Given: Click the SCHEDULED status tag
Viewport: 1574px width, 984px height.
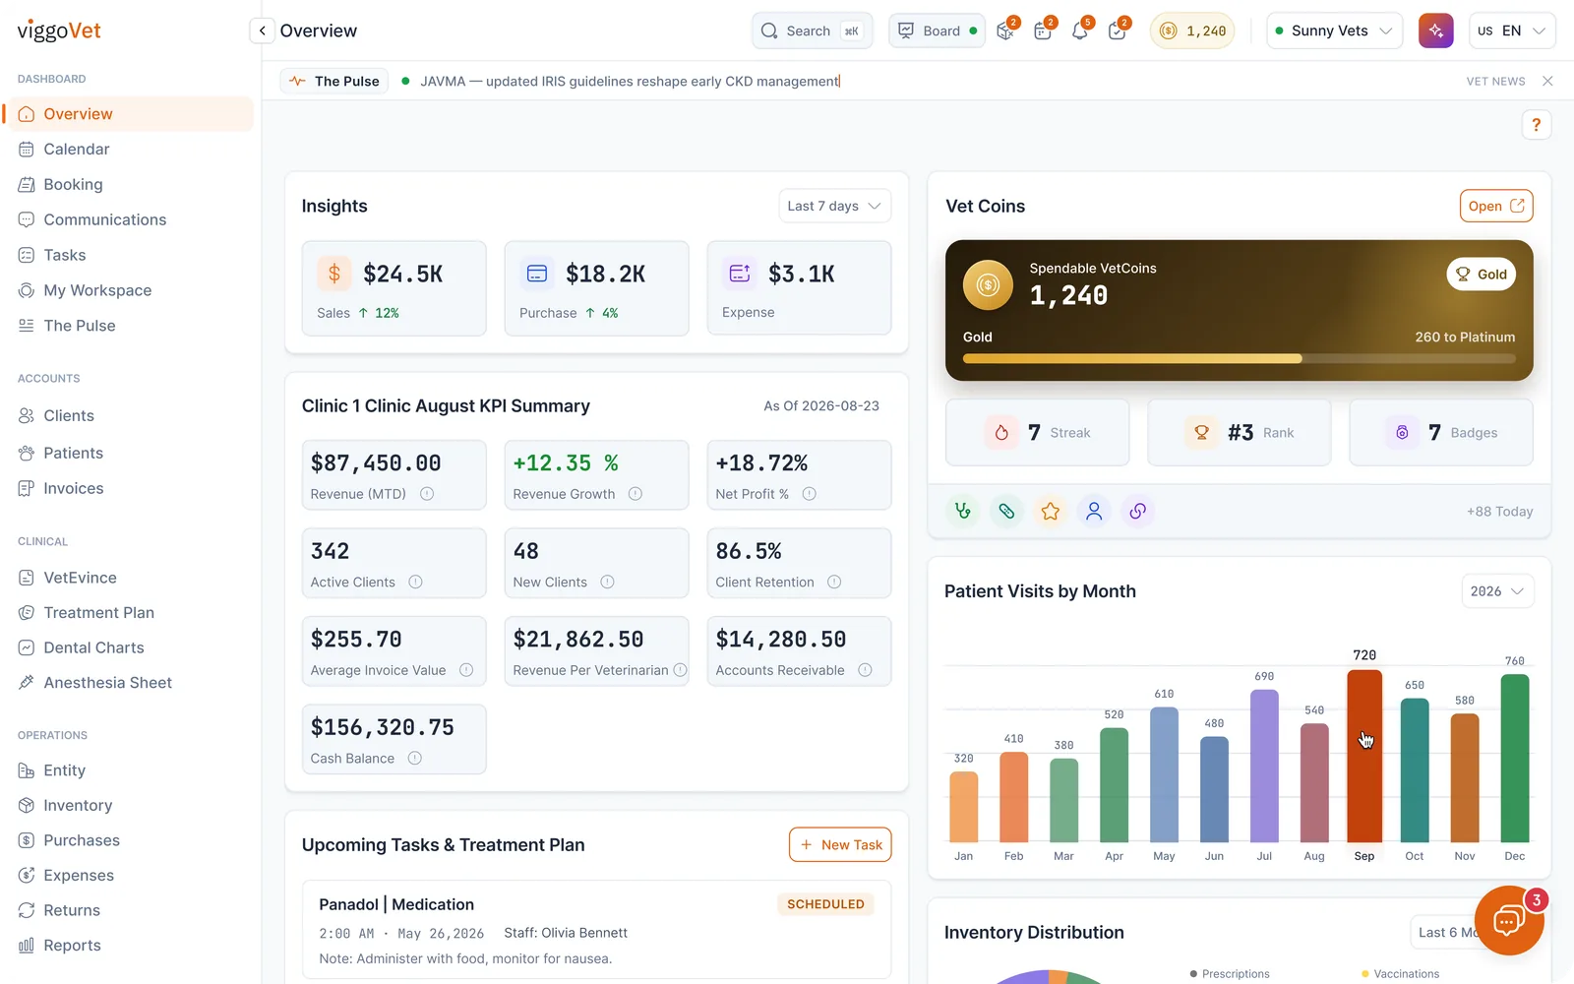Looking at the screenshot, I should 825,904.
